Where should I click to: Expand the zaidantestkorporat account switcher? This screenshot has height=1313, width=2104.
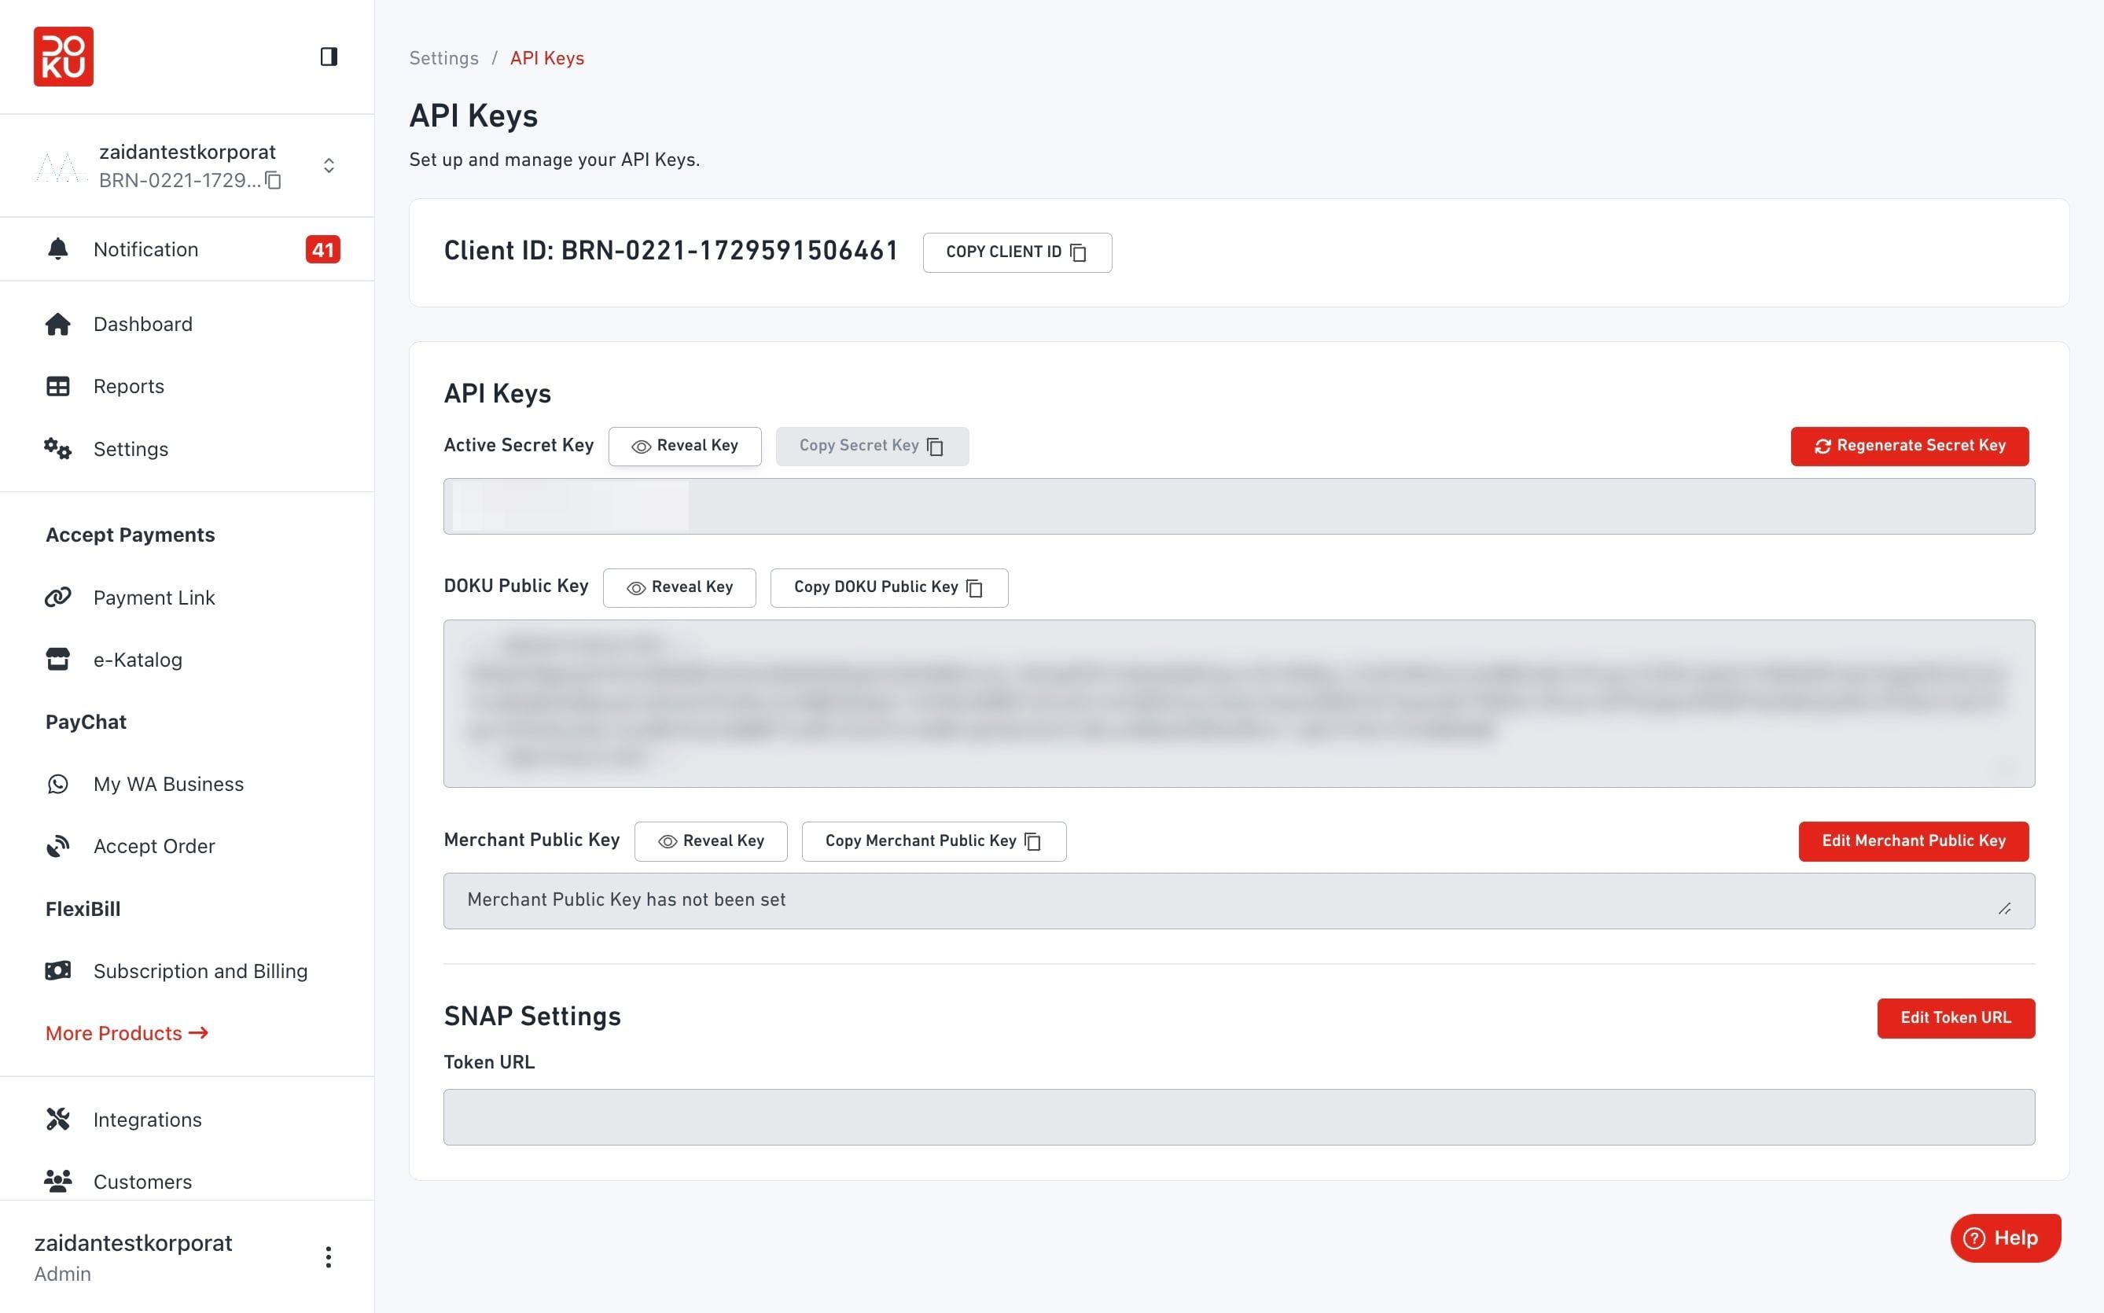click(x=328, y=165)
